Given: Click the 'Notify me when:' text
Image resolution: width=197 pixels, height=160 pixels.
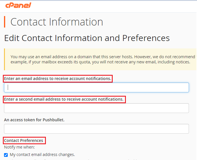Looking at the screenshot, I should coord(19,147).
